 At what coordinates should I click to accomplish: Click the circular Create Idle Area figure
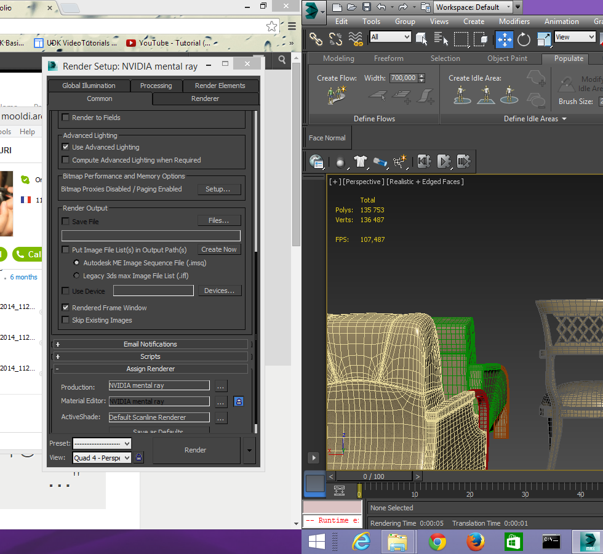[509, 95]
